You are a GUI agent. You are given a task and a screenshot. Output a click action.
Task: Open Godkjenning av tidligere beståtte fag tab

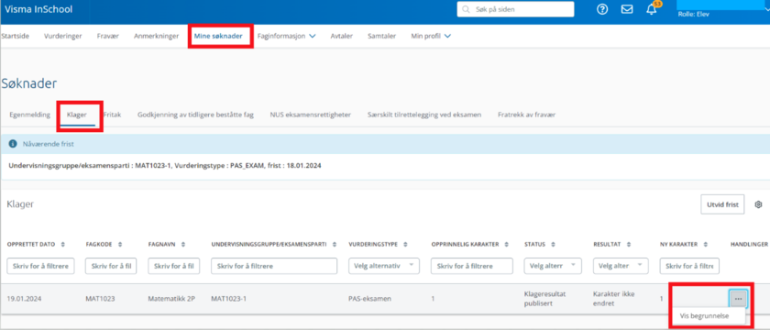coord(195,115)
